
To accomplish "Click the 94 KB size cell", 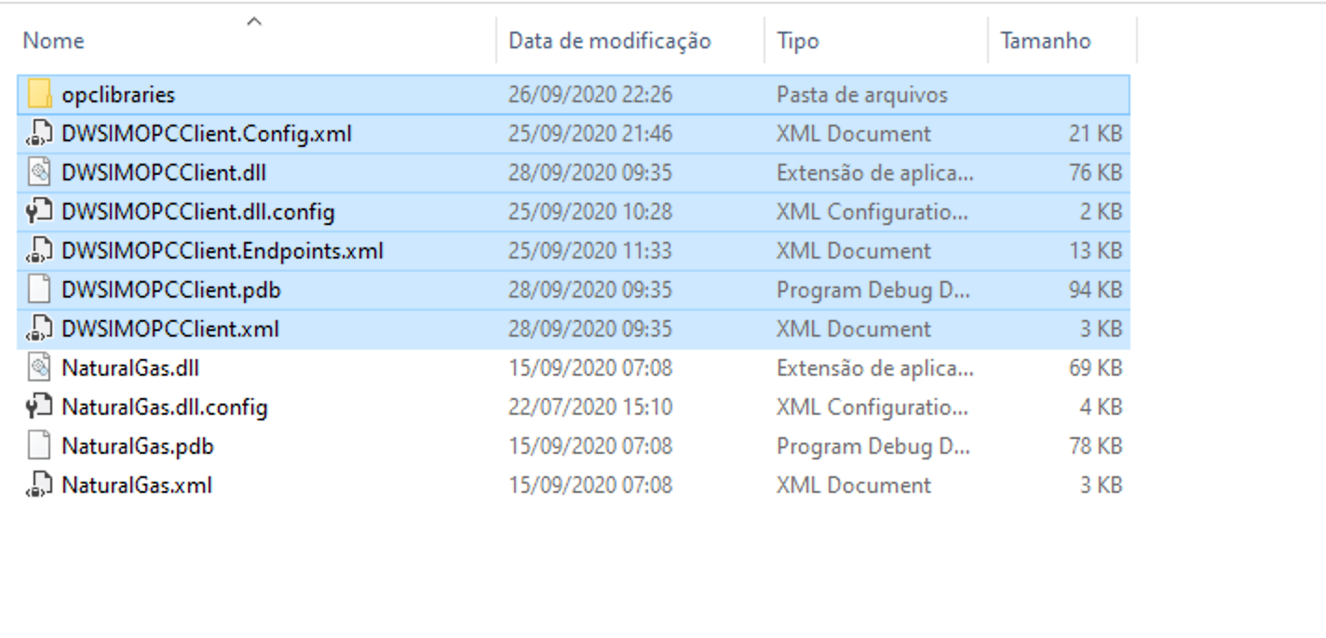I will pos(1095,290).
